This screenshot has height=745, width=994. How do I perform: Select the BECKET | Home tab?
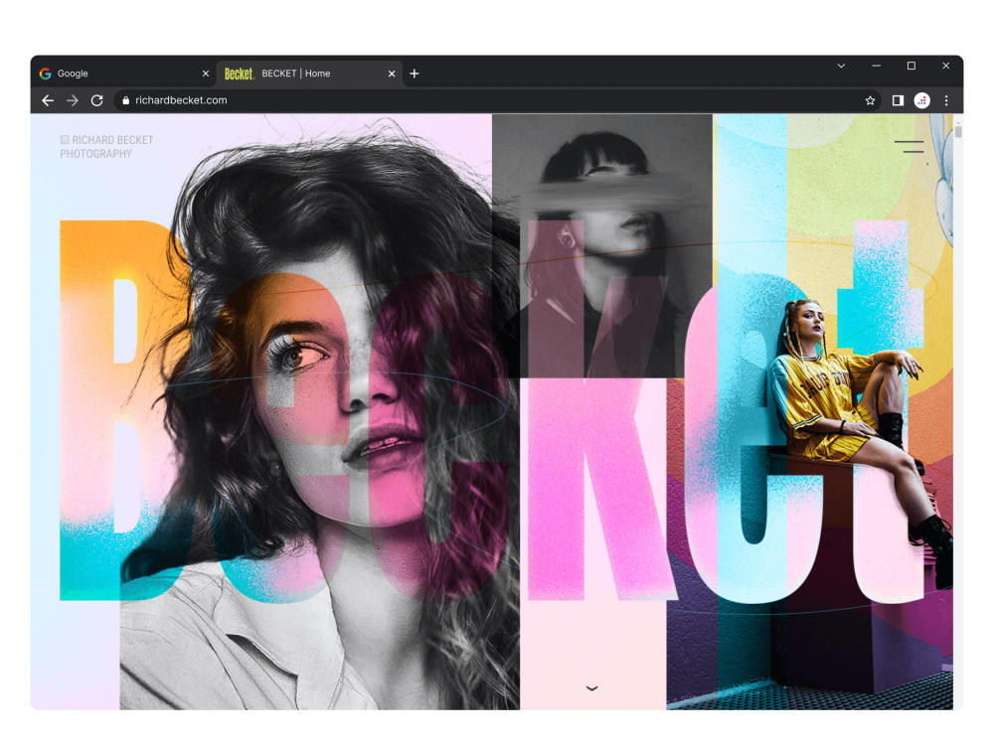pos(309,74)
